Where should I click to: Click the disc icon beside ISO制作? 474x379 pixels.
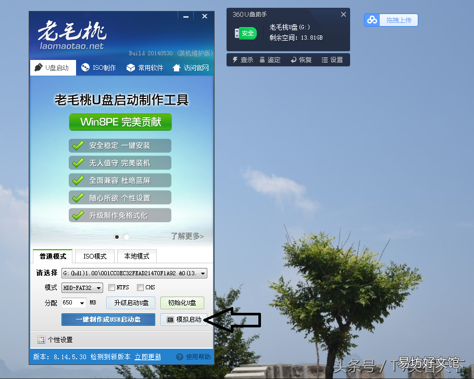[85, 67]
